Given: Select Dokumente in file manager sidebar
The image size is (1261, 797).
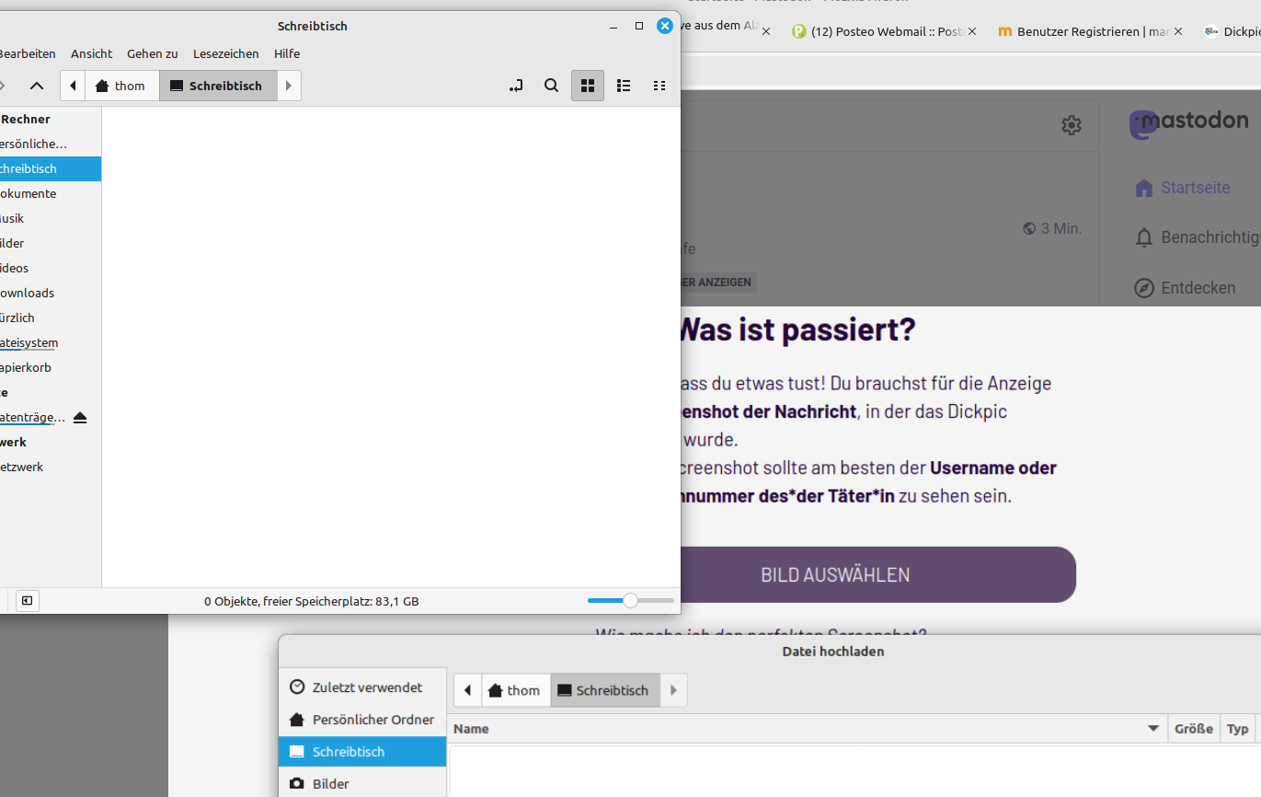Looking at the screenshot, I should tap(51, 193).
